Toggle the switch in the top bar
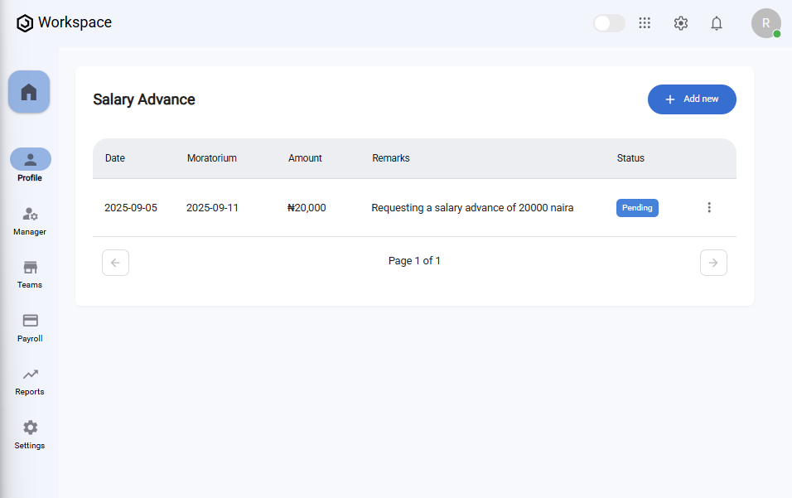This screenshot has height=498, width=792. [609, 23]
